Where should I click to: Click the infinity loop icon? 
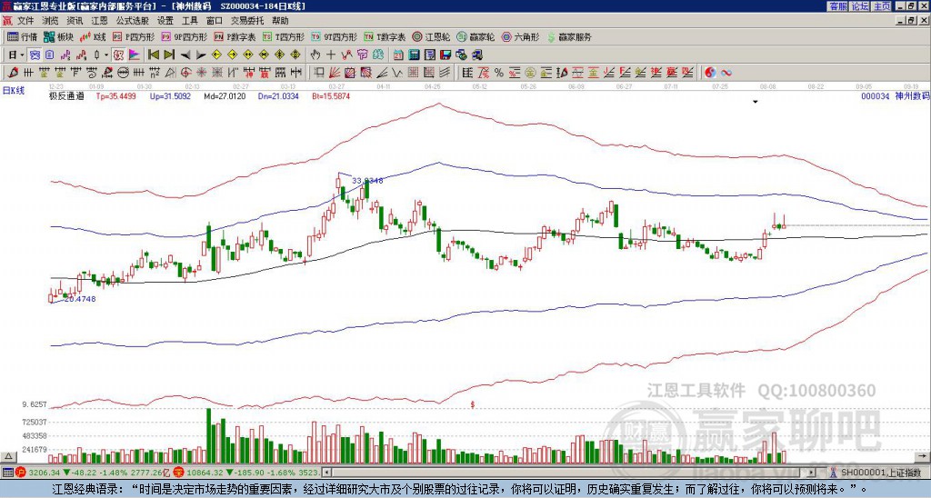click(726, 73)
